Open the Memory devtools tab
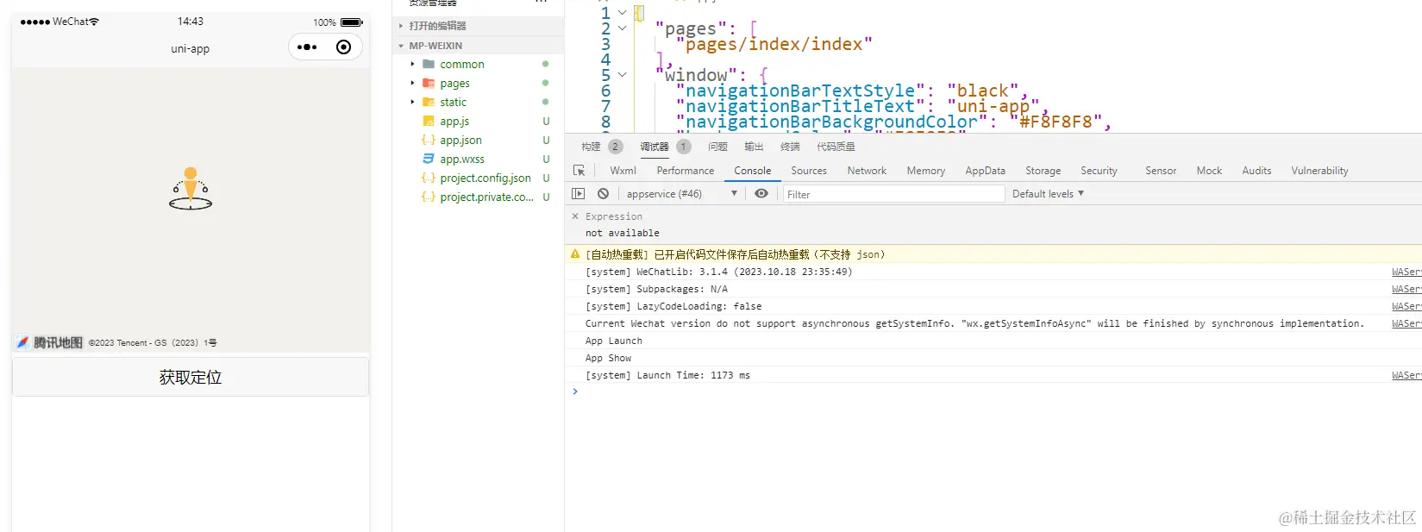This screenshot has width=1422, height=532. [x=926, y=170]
